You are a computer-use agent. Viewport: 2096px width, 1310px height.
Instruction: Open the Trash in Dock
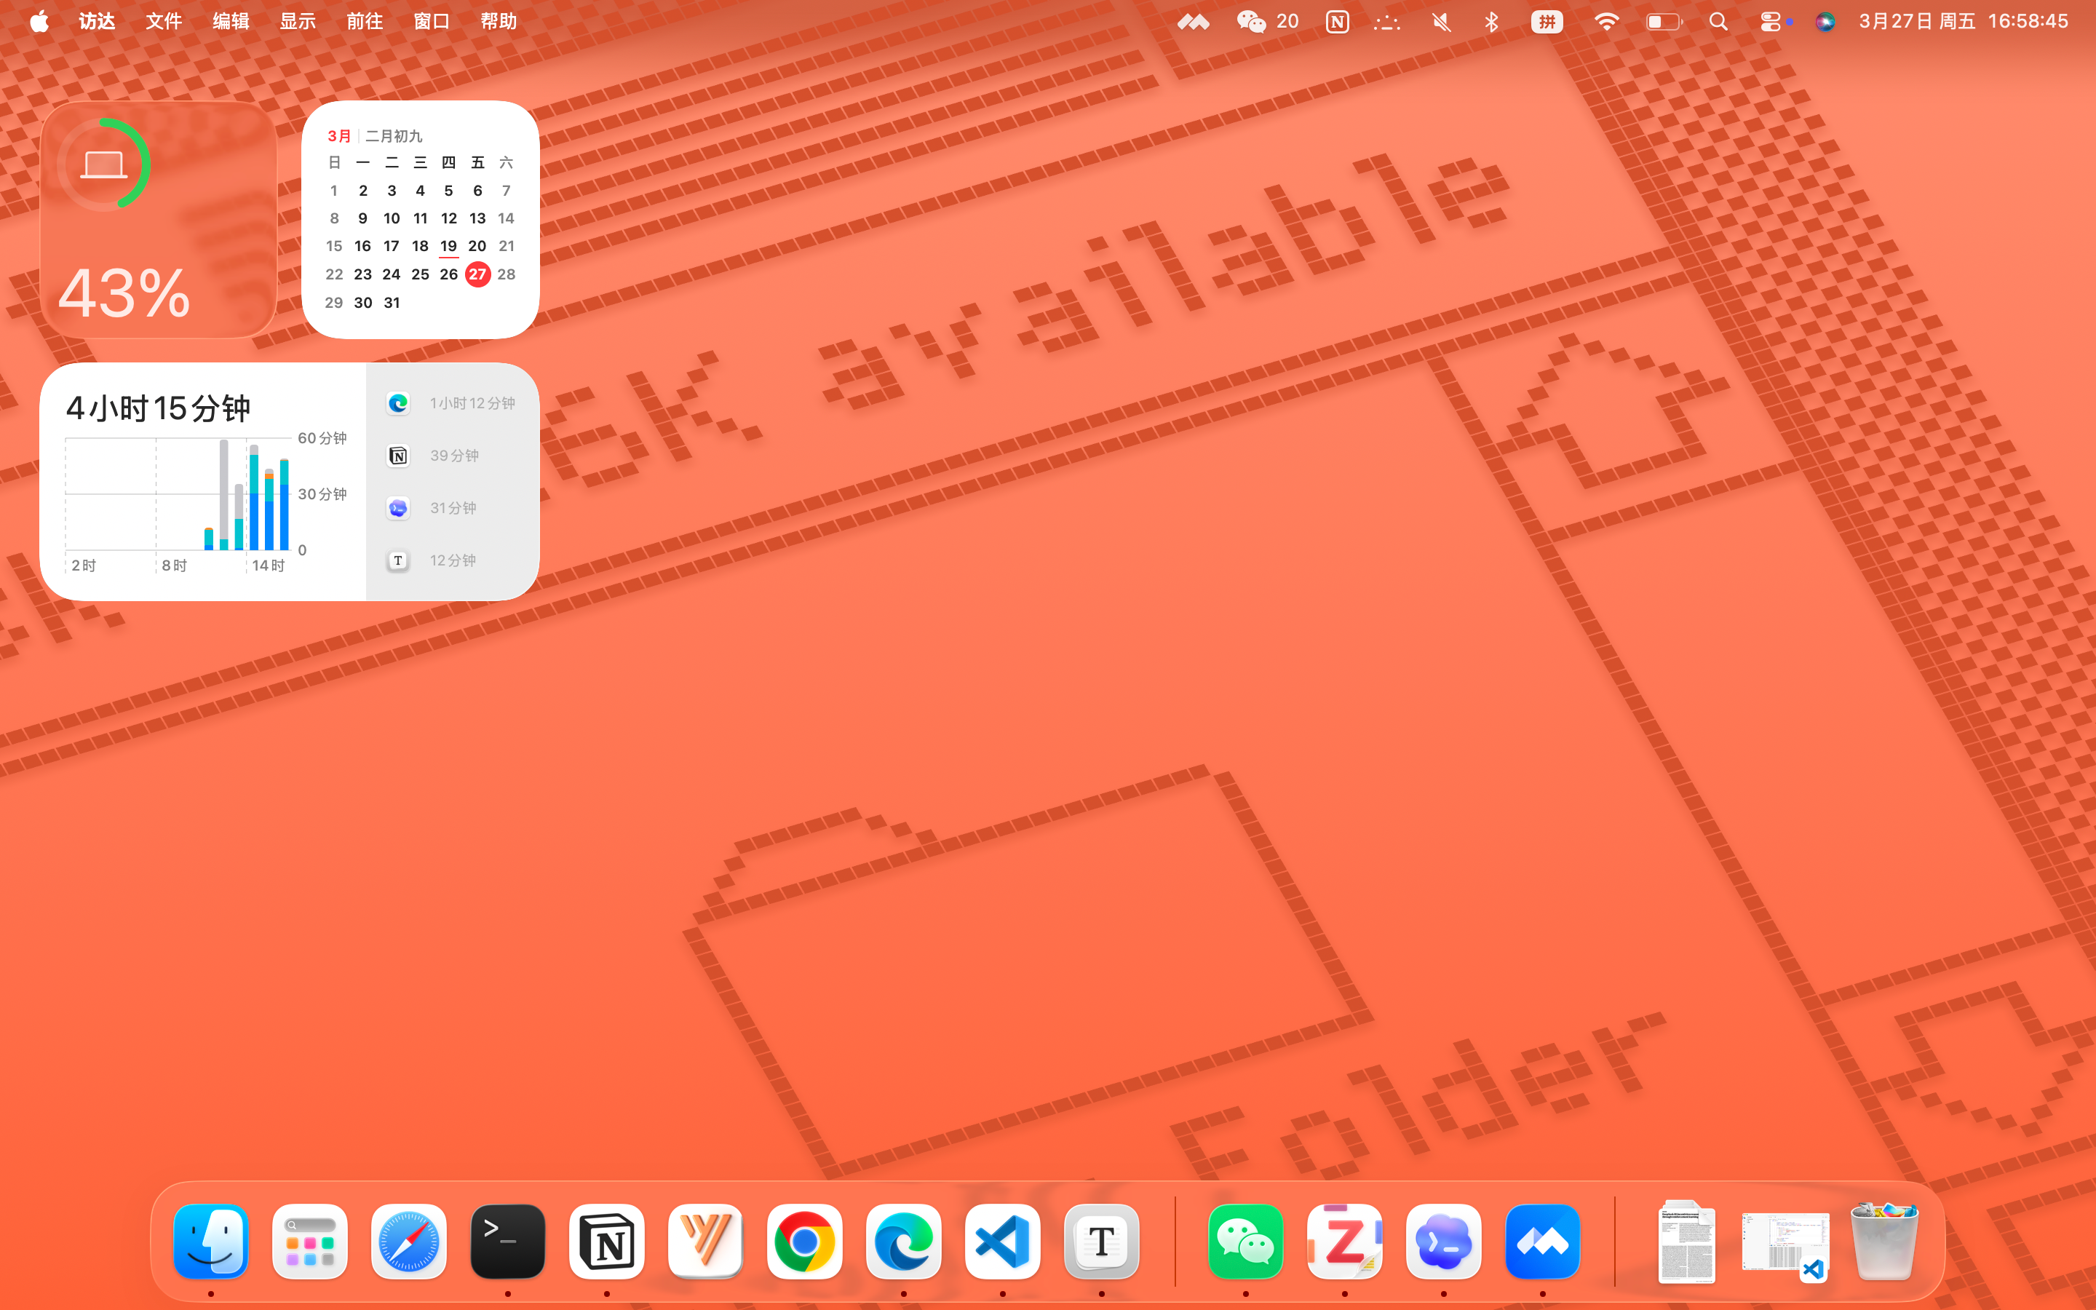[1883, 1242]
